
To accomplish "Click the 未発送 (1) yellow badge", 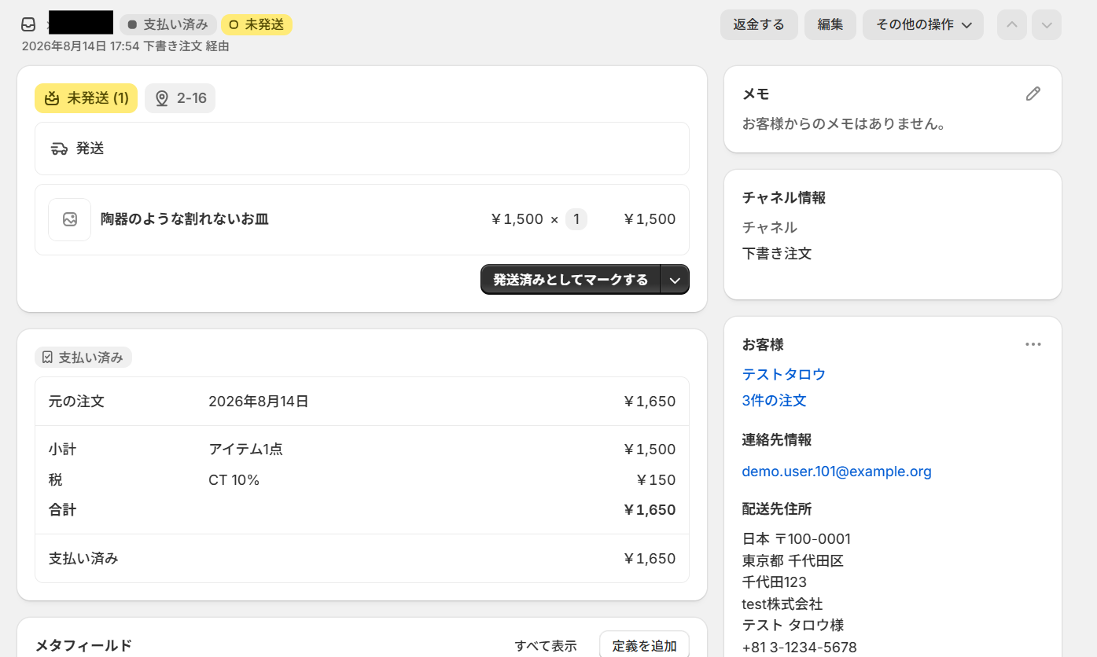I will (x=86, y=98).
